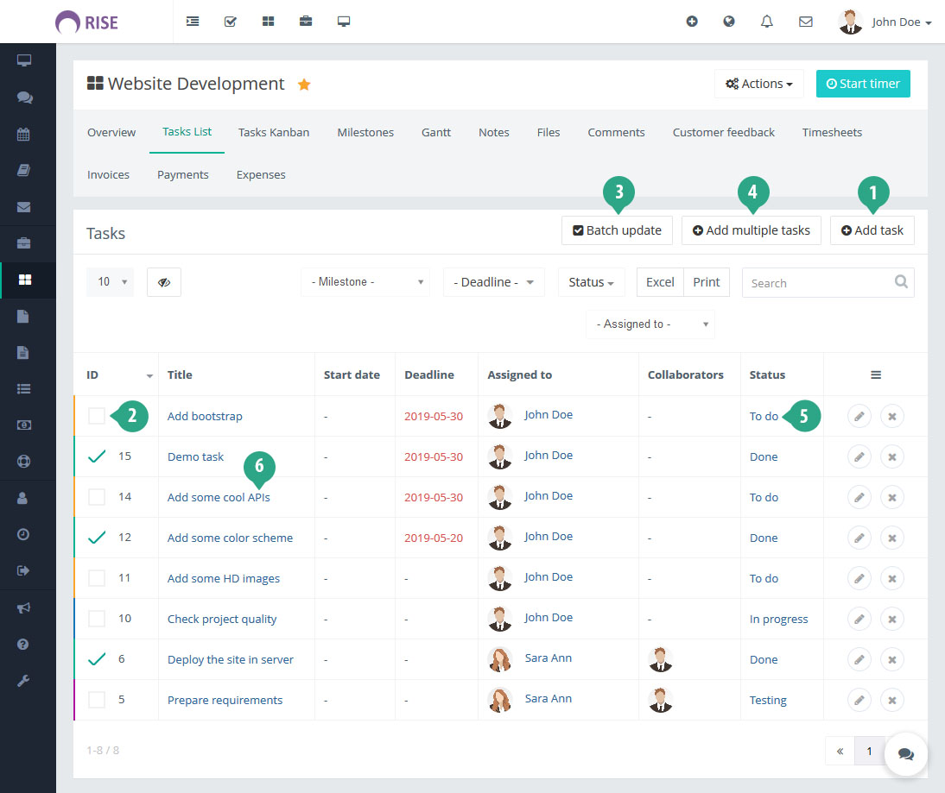Click the Start timer button
Image resolution: width=945 pixels, height=793 pixels.
(x=863, y=84)
